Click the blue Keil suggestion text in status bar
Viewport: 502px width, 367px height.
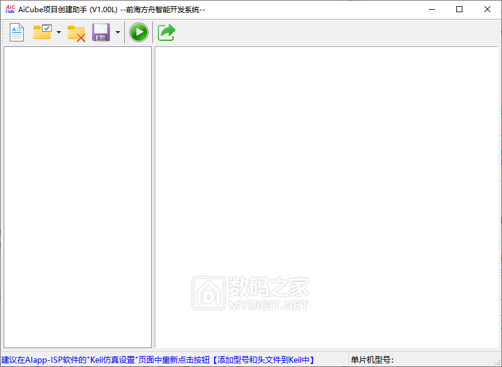coord(104,360)
